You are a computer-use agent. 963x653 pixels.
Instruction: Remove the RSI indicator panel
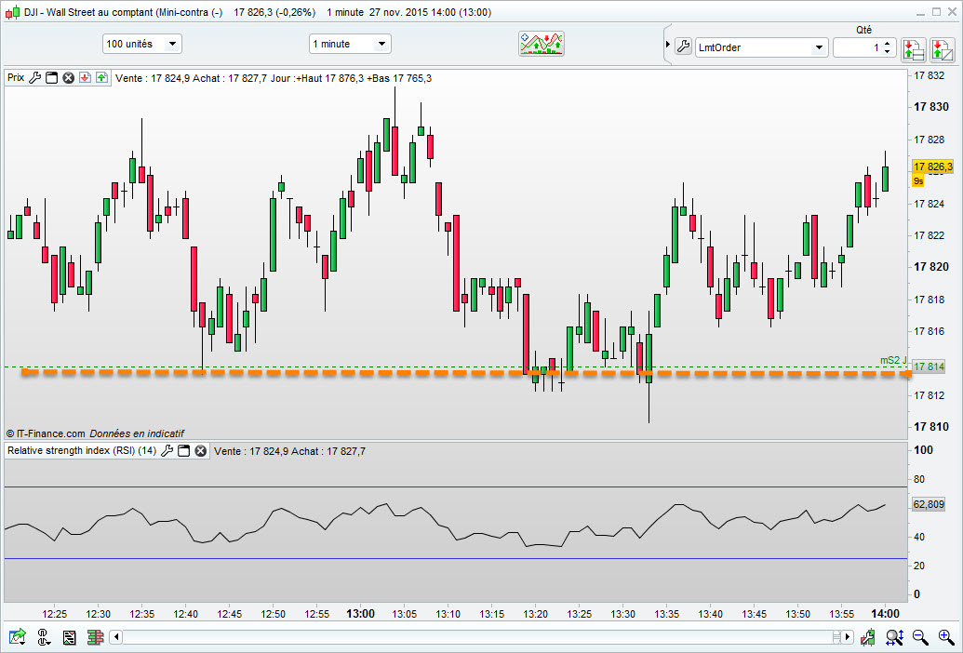[200, 451]
